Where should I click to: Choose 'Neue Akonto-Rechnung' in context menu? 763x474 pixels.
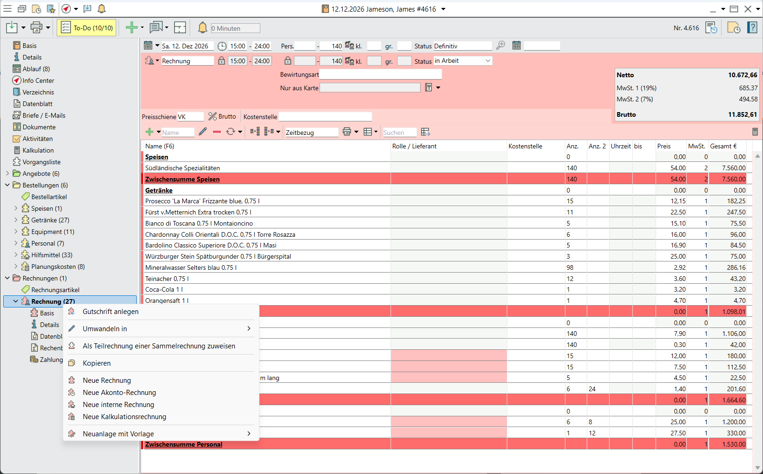[x=119, y=393]
